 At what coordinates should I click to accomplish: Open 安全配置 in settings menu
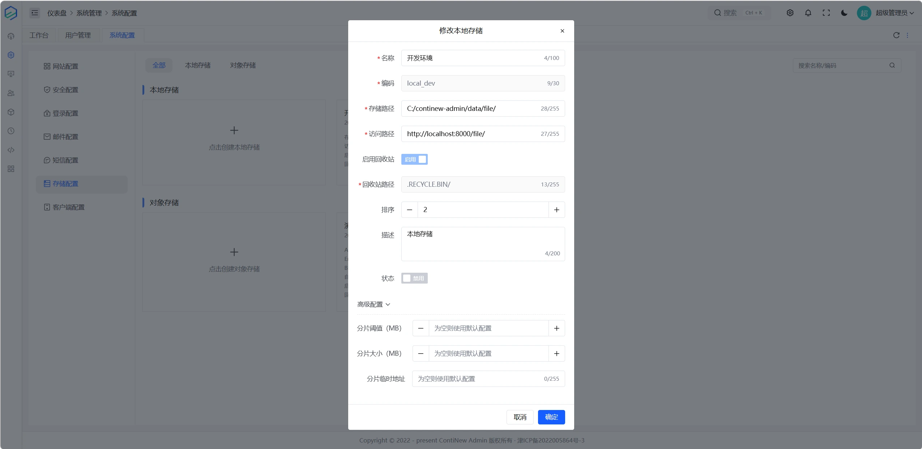tap(82, 90)
